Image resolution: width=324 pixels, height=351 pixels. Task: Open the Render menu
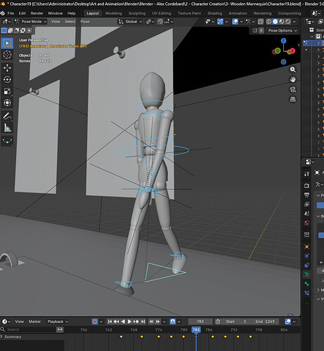pyautogui.click(x=37, y=13)
